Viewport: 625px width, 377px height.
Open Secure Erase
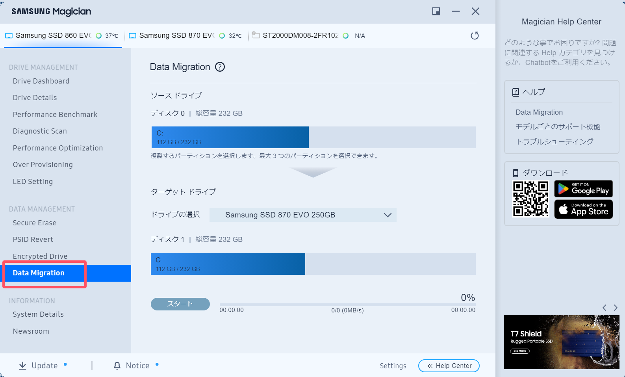[x=35, y=223]
